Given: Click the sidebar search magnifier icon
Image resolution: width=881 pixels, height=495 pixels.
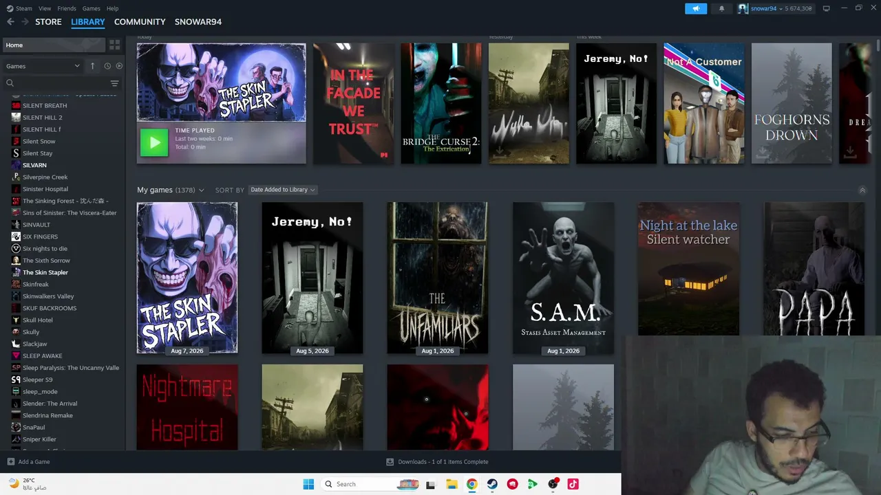Looking at the screenshot, I should pos(10,83).
